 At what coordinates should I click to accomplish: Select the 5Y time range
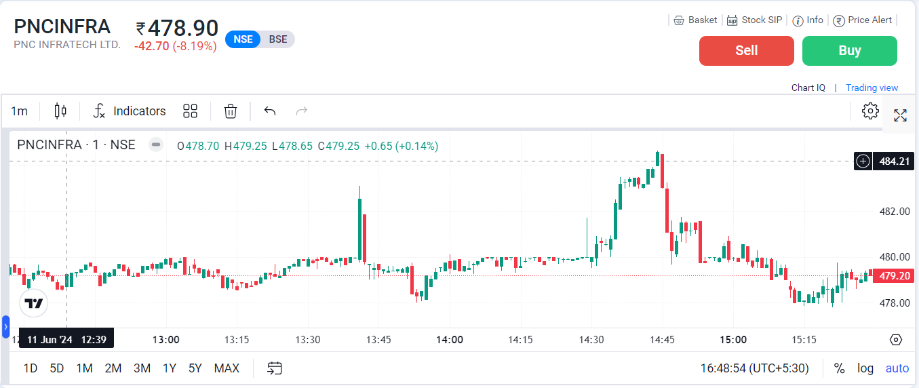click(195, 368)
